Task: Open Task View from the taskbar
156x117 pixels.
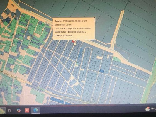Action: click(10, 110)
